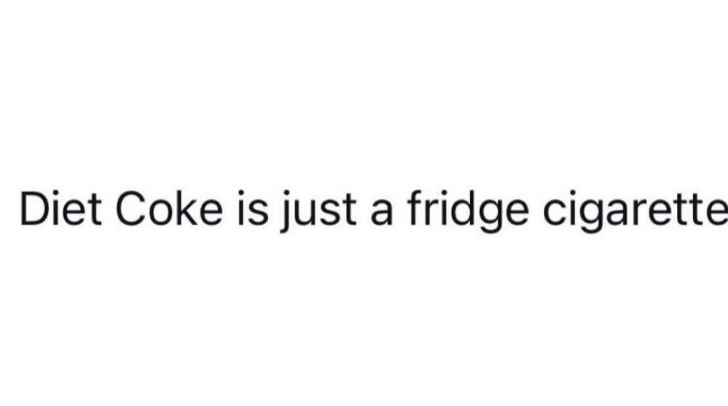
Task: Click the first "g" in cigarette
Action: [593, 217]
